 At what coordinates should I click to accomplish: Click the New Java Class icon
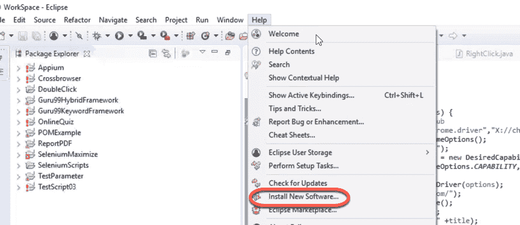point(205,36)
